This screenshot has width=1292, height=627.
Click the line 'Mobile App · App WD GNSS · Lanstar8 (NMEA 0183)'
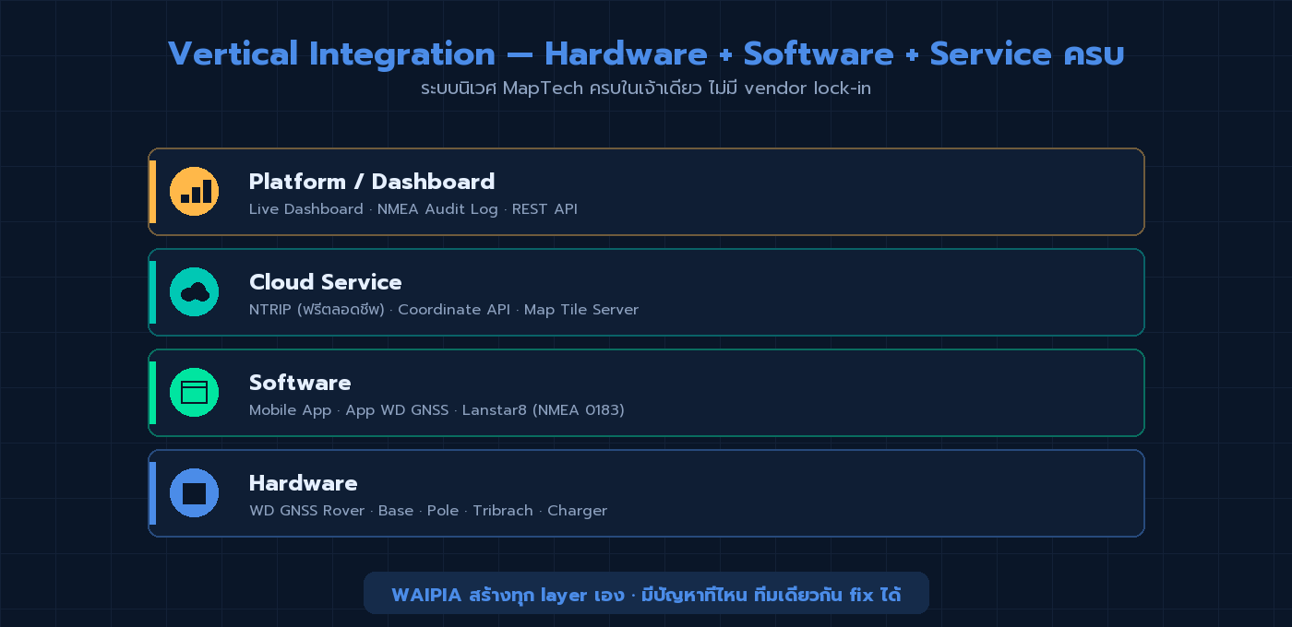coord(437,410)
